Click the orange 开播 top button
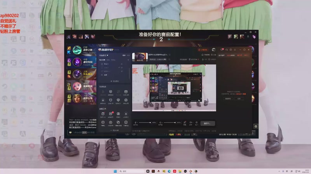 point(203,50)
